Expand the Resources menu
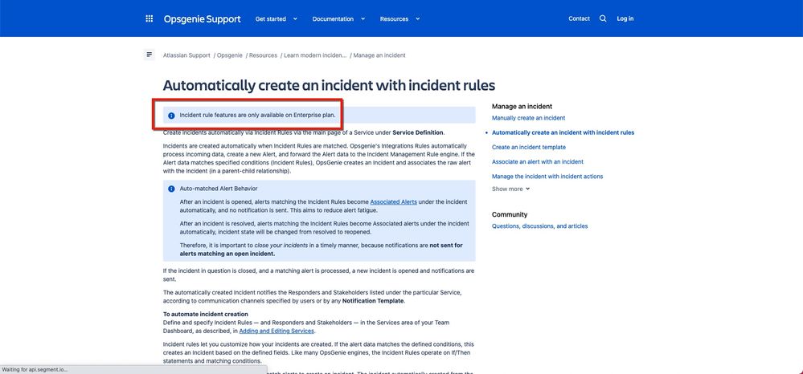This screenshot has width=803, height=374. [399, 19]
